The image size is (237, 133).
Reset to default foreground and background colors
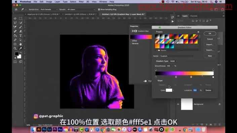(x=15, y=58)
